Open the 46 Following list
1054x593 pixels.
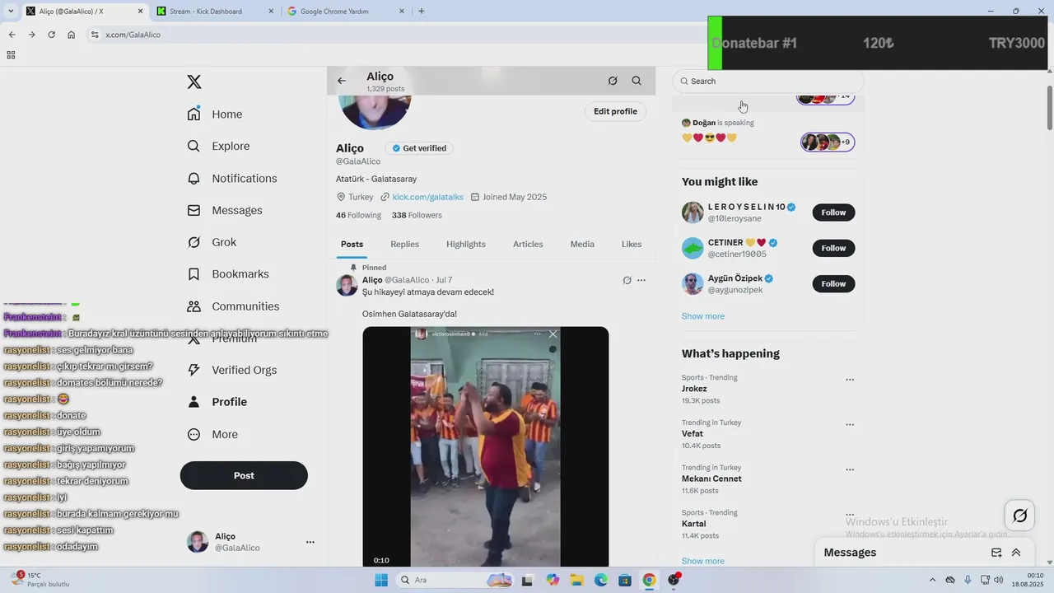[358, 215]
